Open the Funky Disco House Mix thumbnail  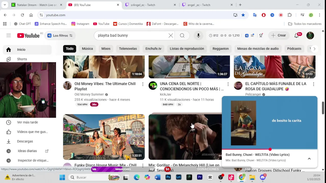tap(104, 137)
